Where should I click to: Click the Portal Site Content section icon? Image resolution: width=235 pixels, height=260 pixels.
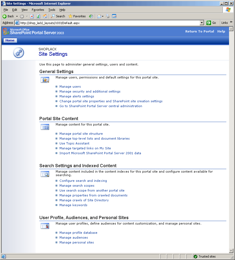click(45, 127)
